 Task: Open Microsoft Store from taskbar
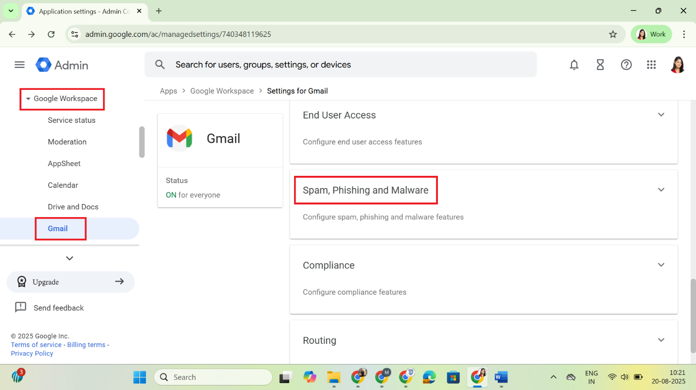click(453, 377)
